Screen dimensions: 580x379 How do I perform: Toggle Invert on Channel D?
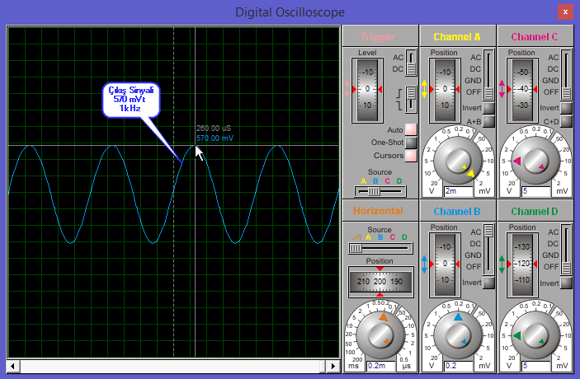tap(566, 283)
